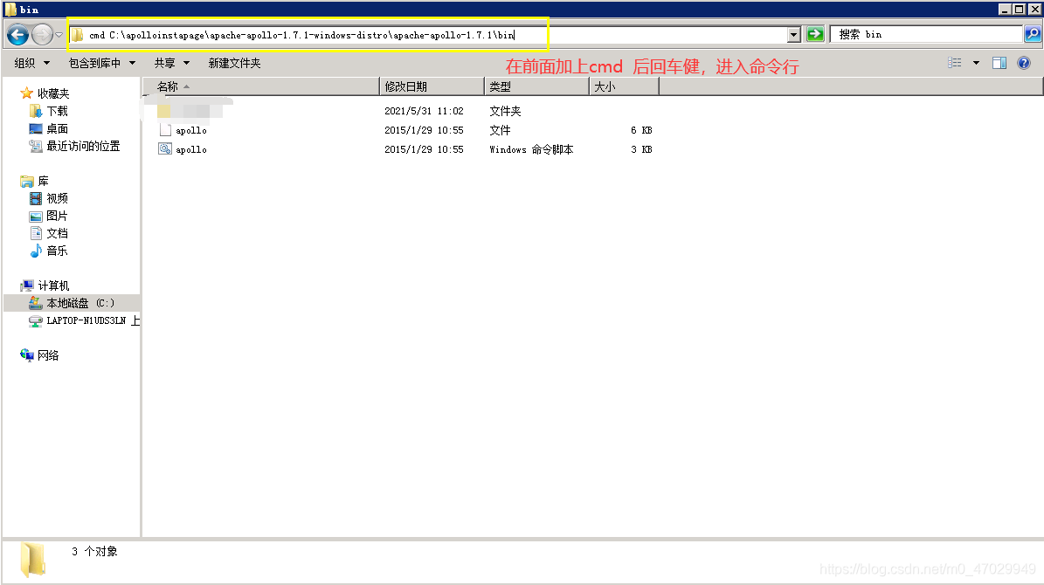Open the 视频 library
Viewport: 1044px width, 585px height.
point(58,198)
